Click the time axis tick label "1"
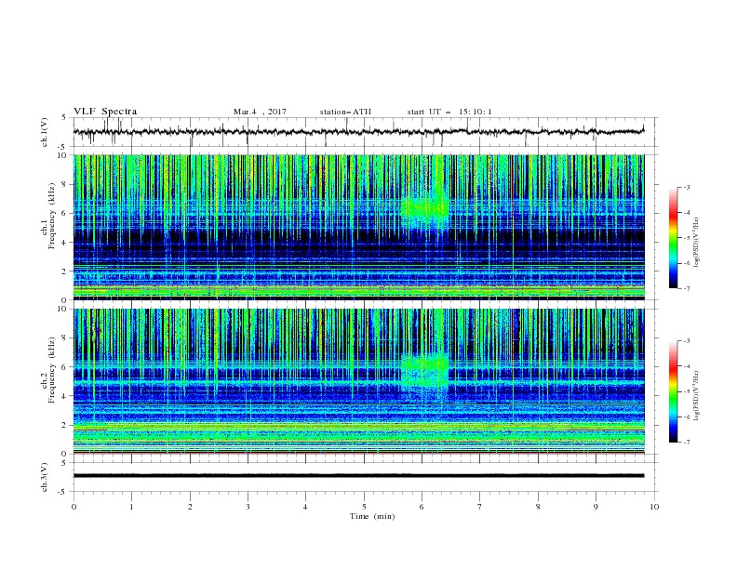This screenshot has height=569, width=737. click(x=131, y=507)
